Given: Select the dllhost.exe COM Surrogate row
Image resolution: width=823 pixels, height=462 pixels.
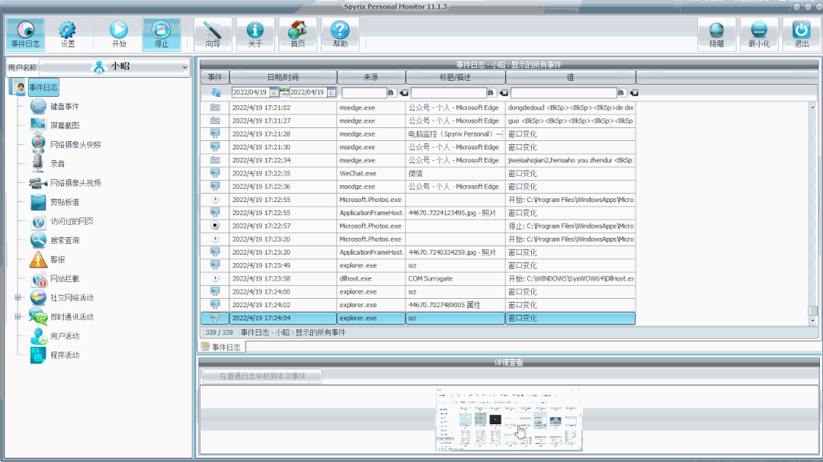Looking at the screenshot, I should 418,279.
